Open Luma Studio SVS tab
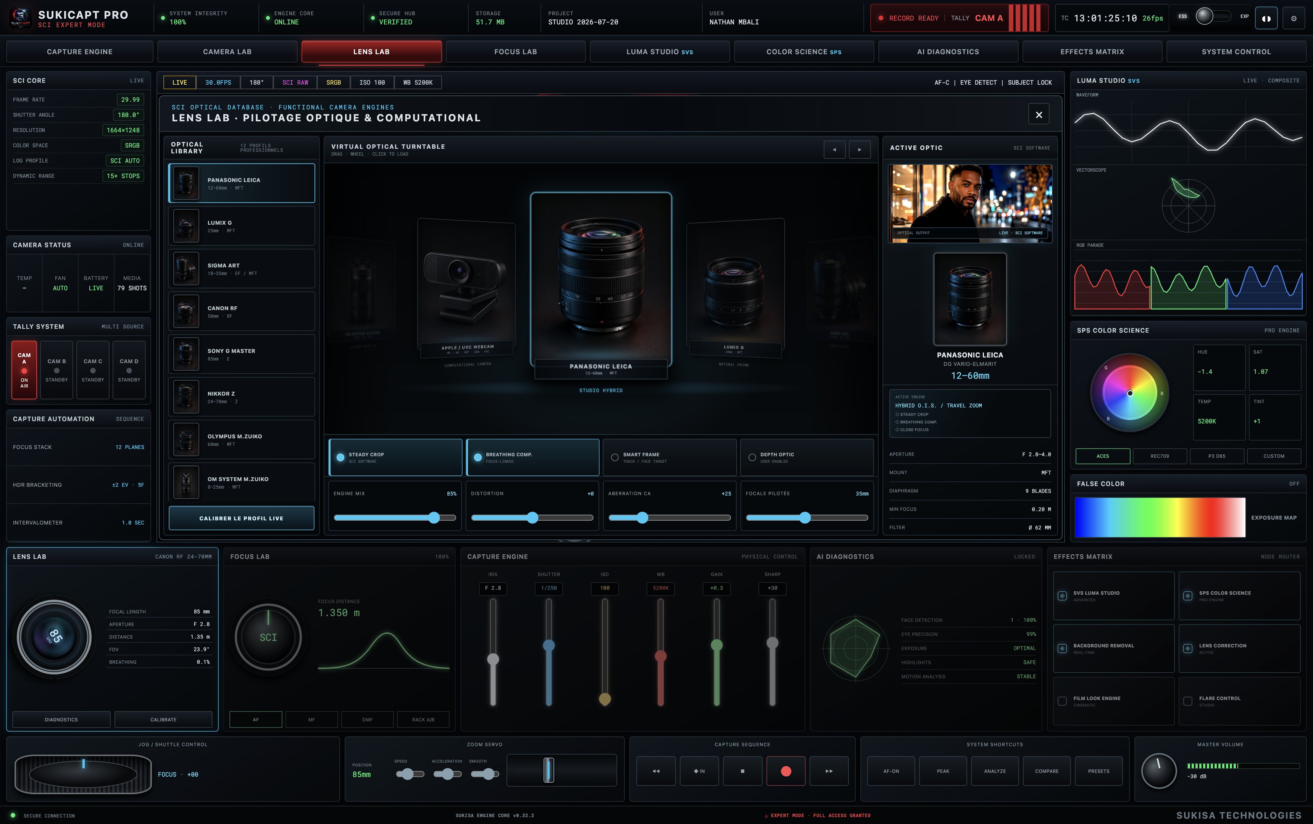1313x824 pixels. tap(660, 52)
